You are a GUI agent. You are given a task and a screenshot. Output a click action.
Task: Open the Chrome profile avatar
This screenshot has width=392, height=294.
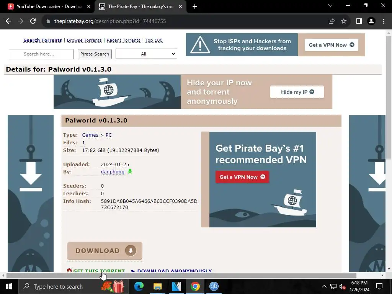[x=371, y=21]
